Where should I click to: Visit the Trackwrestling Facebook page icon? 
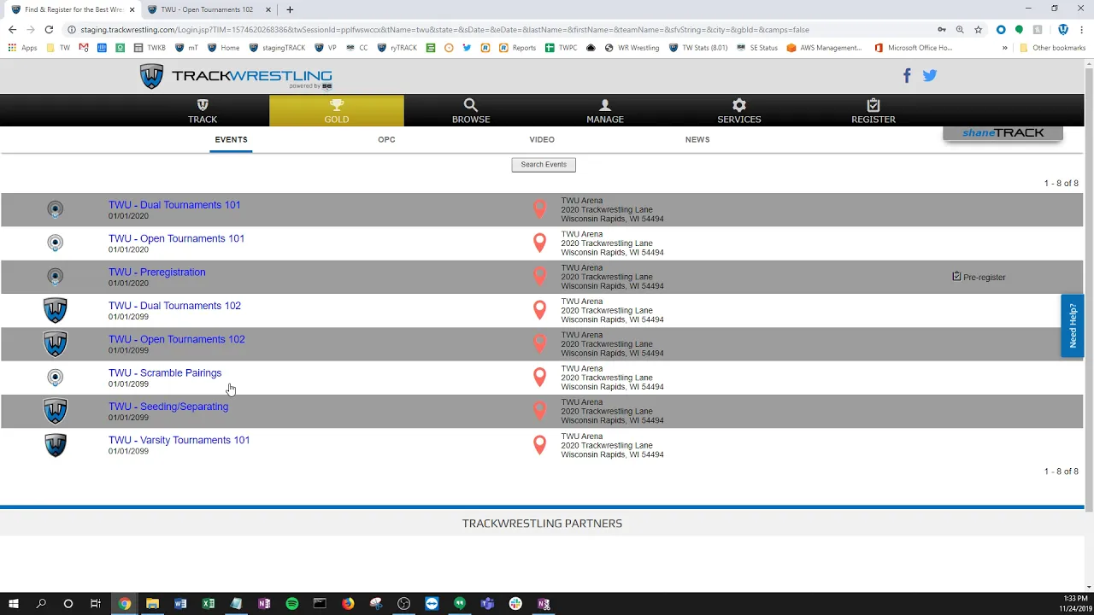pyautogui.click(x=907, y=75)
